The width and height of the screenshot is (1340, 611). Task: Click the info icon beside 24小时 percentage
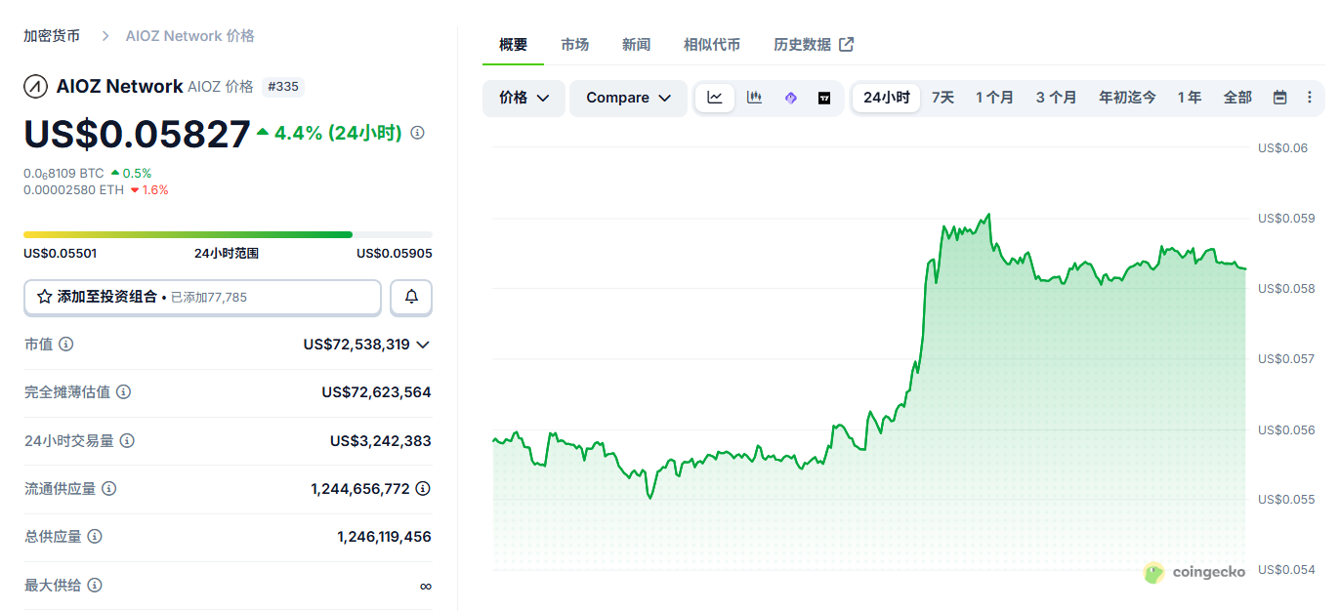418,133
